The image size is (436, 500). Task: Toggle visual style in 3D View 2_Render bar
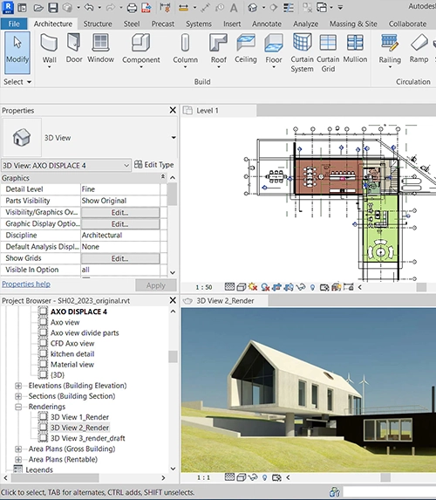(242, 477)
